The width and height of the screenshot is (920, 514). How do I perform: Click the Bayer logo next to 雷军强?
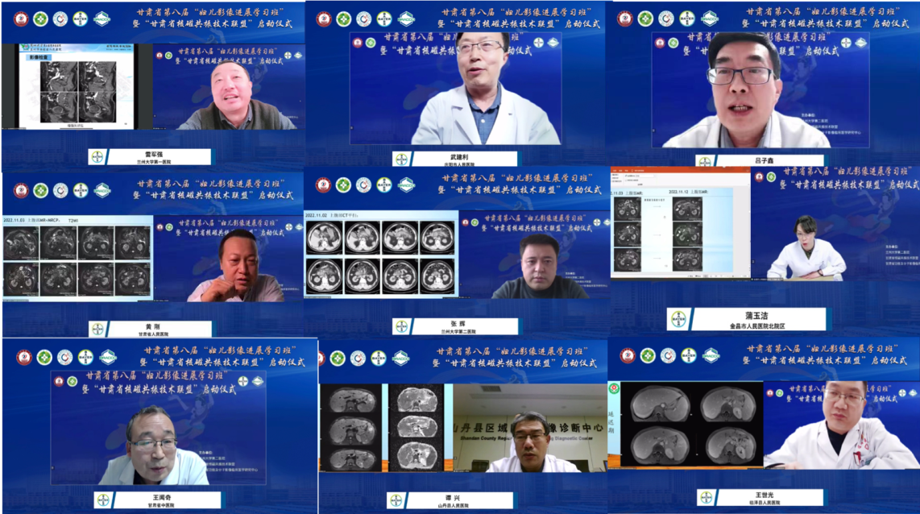click(x=97, y=157)
